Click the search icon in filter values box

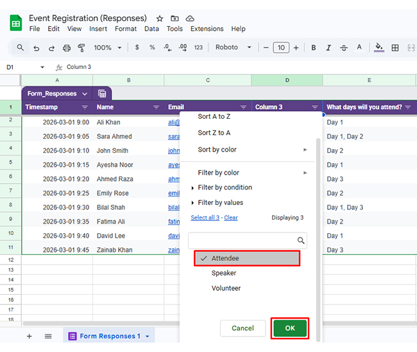[x=301, y=240]
